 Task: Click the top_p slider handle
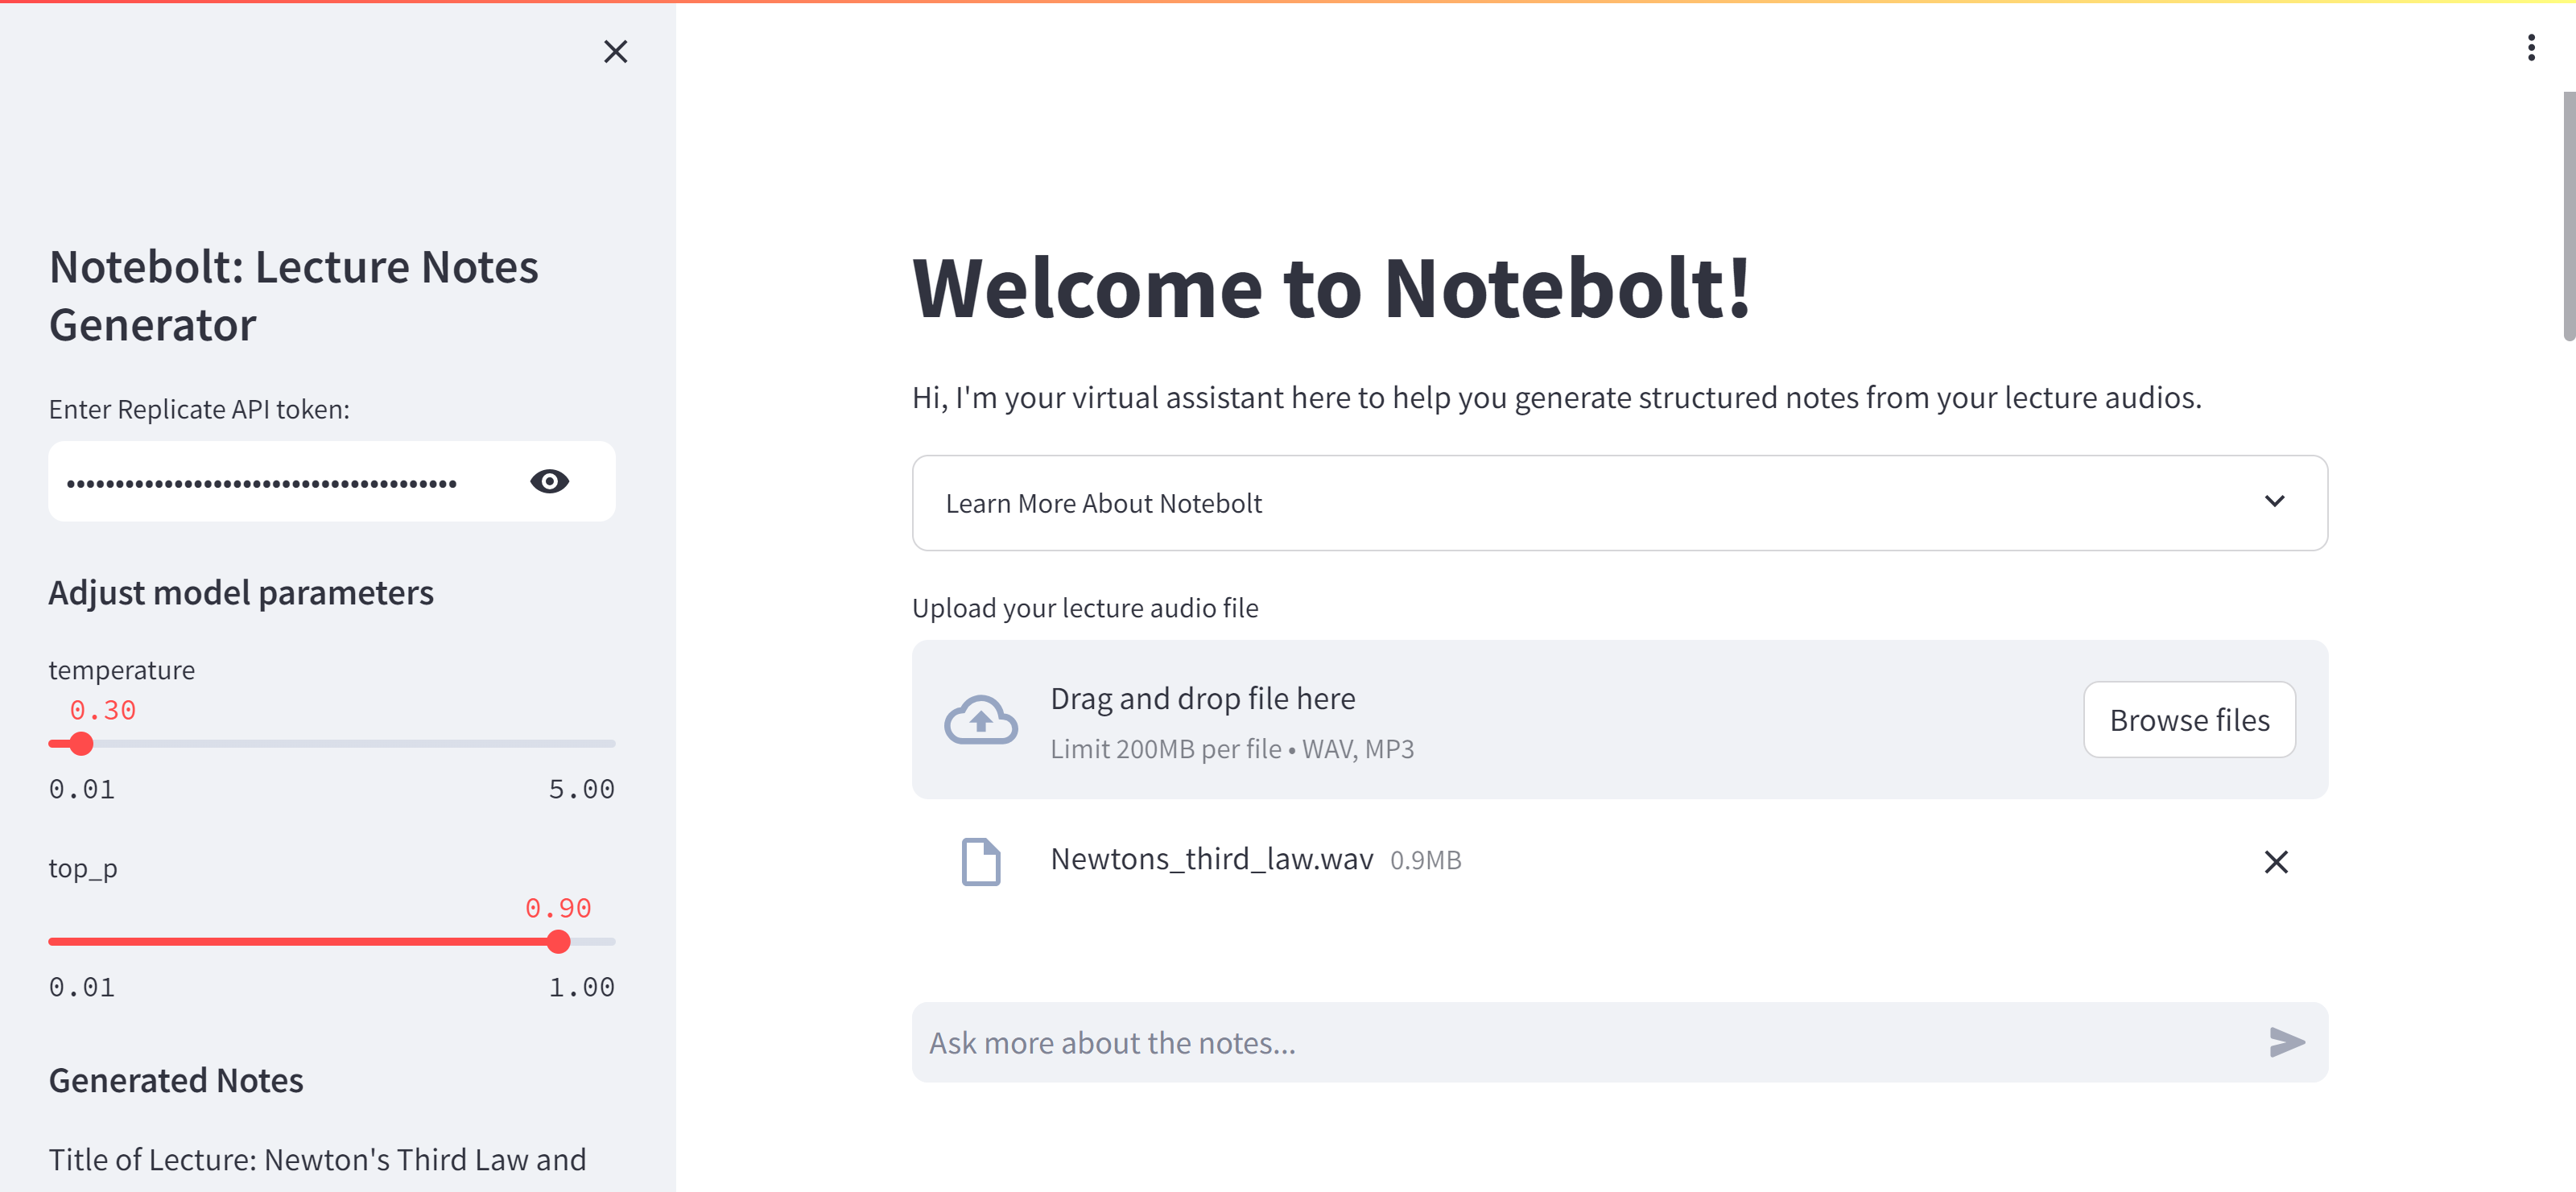tap(559, 941)
